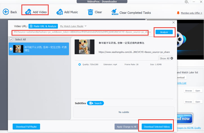Viewport: 204px width, 133px height.
Task: Open the Urls List link in background
Action: (181, 83)
